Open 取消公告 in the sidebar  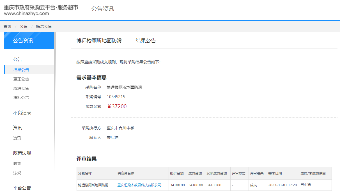point(21,88)
